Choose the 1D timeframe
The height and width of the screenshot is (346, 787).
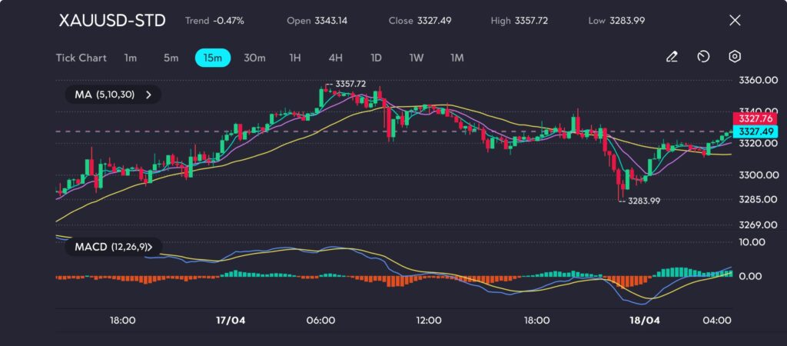[376, 57]
